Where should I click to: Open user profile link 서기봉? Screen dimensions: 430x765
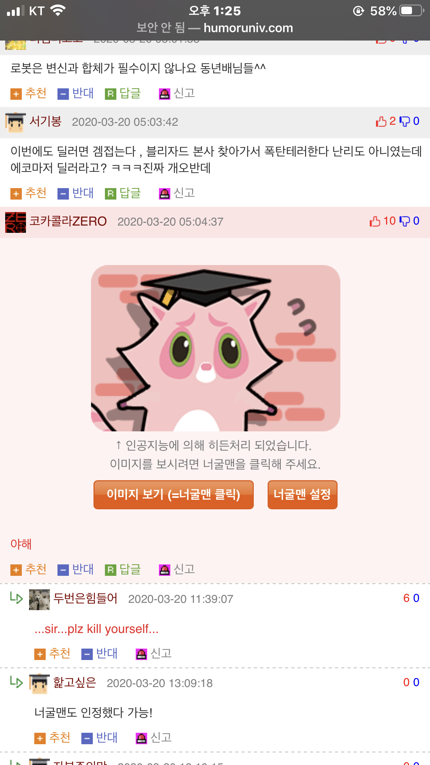pyautogui.click(x=46, y=121)
